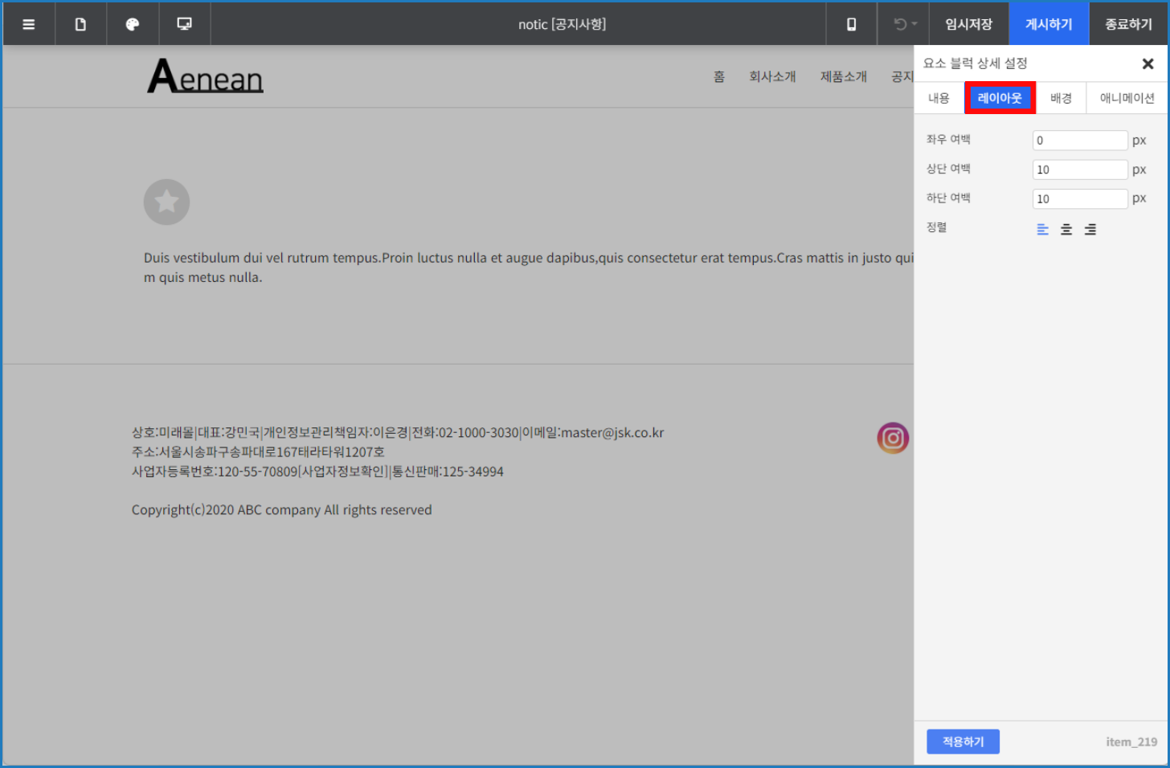The width and height of the screenshot is (1170, 768).
Task: Click the 회사소개 navigation link
Action: pyautogui.click(x=772, y=76)
